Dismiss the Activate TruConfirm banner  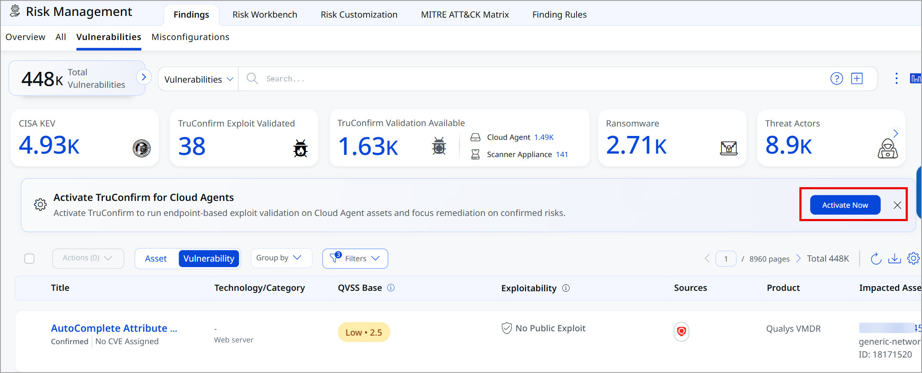(x=897, y=205)
